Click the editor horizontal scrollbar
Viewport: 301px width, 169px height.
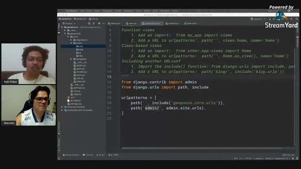tap(202, 148)
